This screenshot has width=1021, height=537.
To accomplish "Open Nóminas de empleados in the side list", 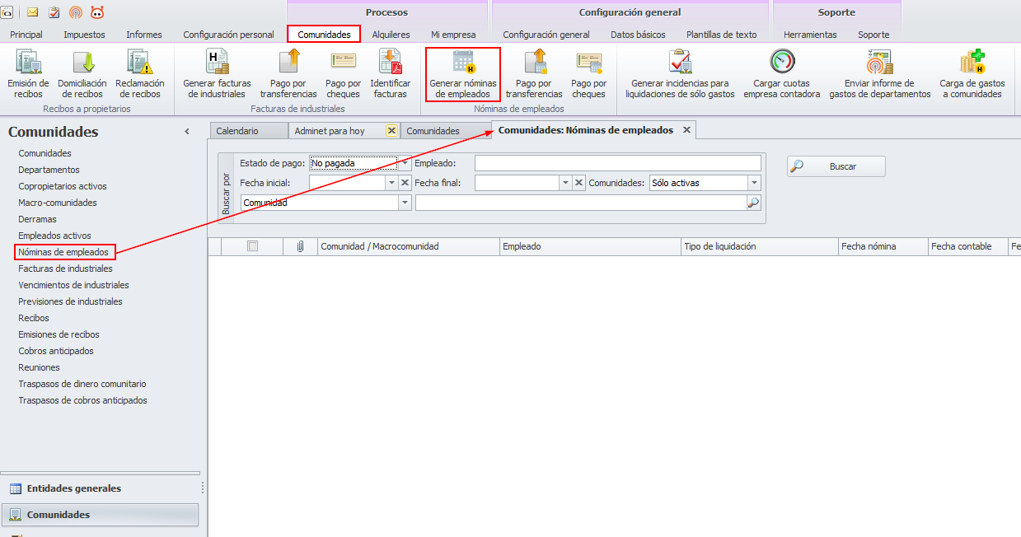I will coord(63,252).
